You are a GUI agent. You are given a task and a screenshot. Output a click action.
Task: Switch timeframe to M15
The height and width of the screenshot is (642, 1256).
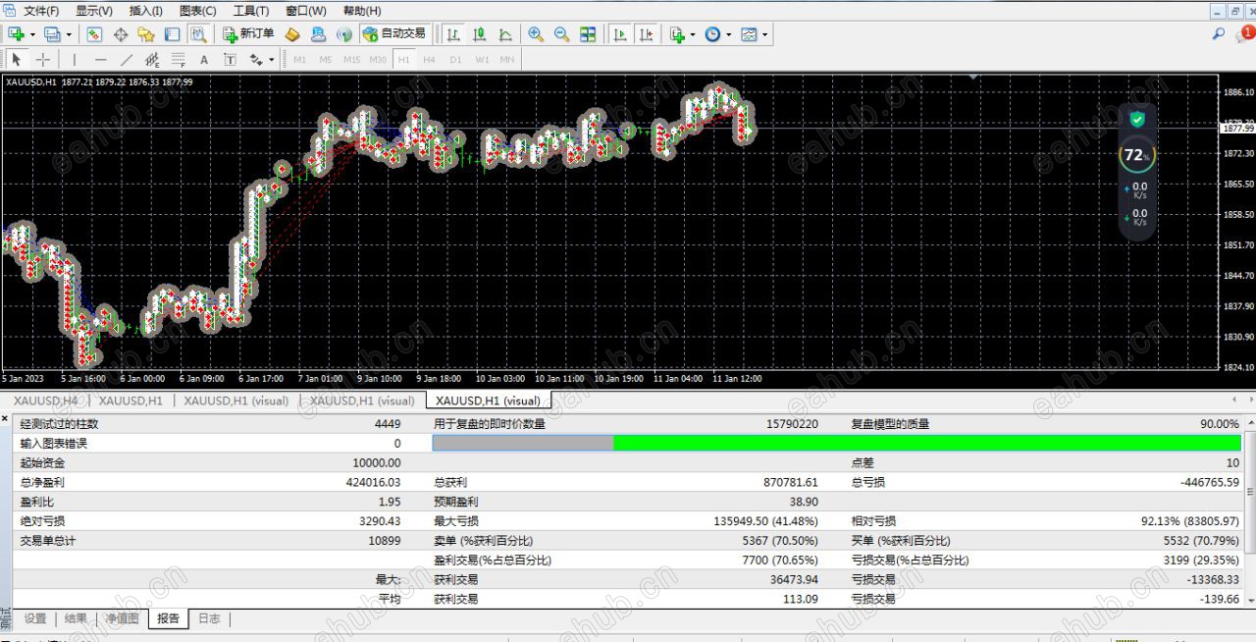(x=351, y=59)
